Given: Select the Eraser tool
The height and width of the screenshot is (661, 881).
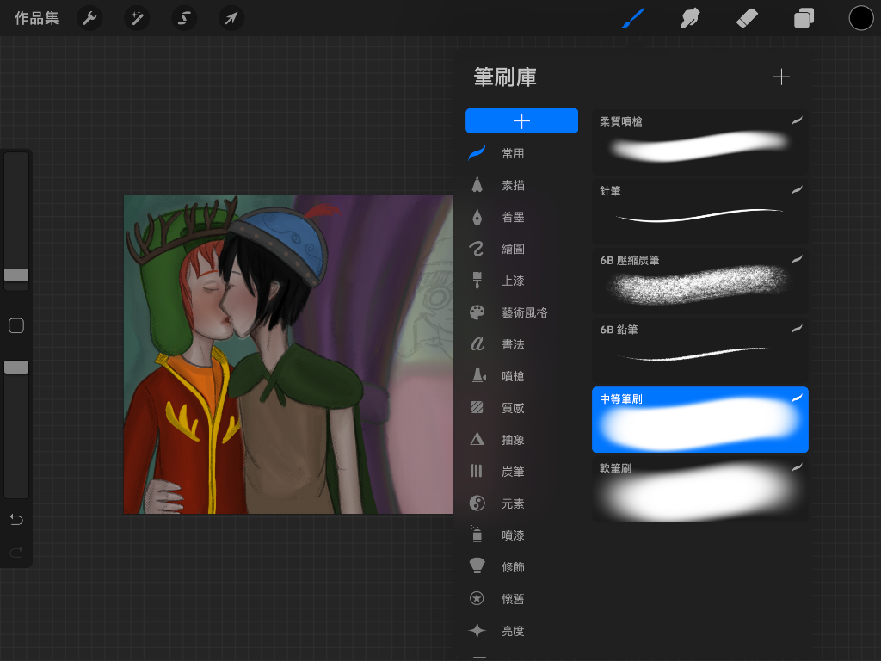Looking at the screenshot, I should [747, 19].
